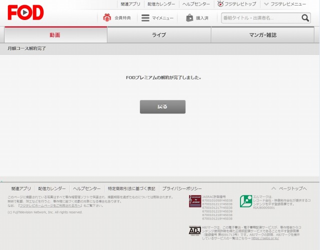The width and height of the screenshot is (320, 250).
Task: Click the search magnifier icon
Action: point(305,18)
